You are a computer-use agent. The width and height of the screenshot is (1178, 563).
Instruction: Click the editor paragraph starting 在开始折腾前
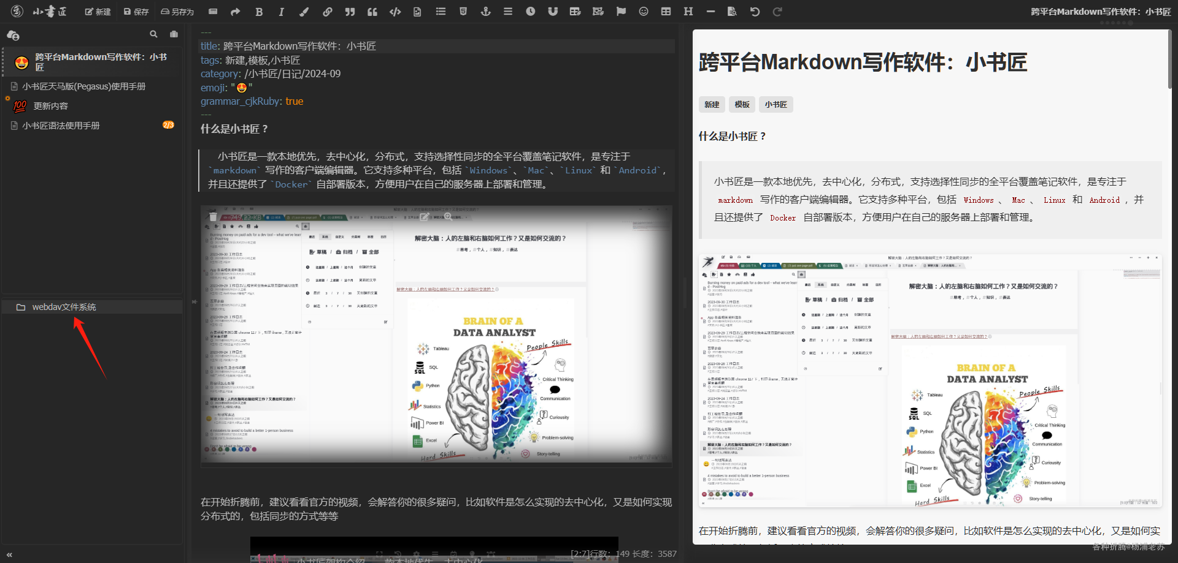(x=436, y=509)
